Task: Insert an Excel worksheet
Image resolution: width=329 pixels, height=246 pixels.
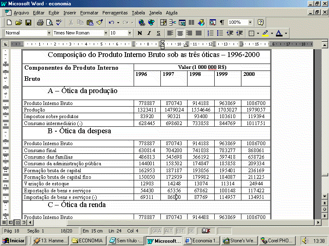Action: click(182, 23)
